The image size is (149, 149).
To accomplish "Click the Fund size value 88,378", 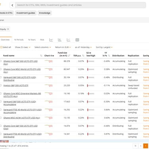I will pyautogui.click(x=67, y=61).
